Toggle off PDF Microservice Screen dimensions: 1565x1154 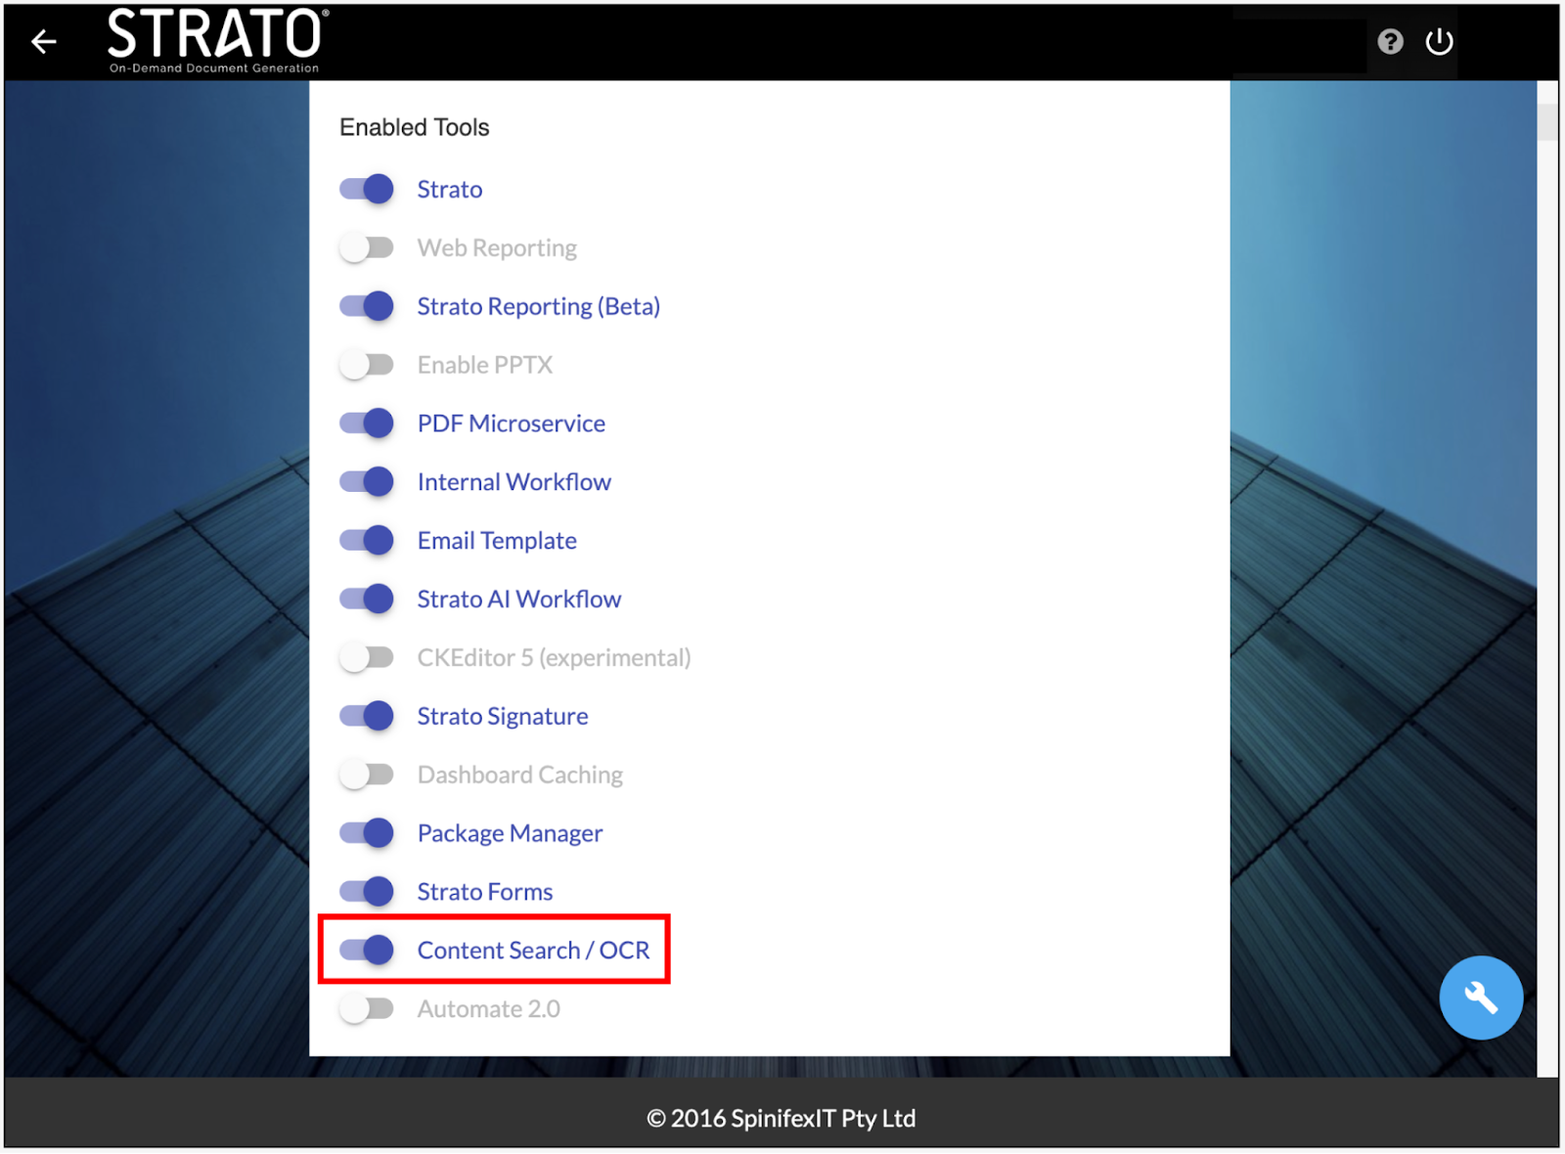point(367,423)
